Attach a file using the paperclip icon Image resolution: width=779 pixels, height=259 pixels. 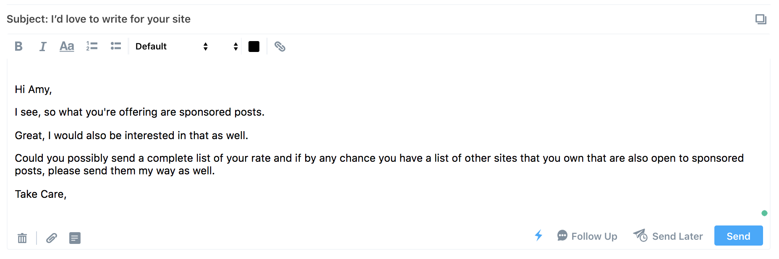(52, 238)
